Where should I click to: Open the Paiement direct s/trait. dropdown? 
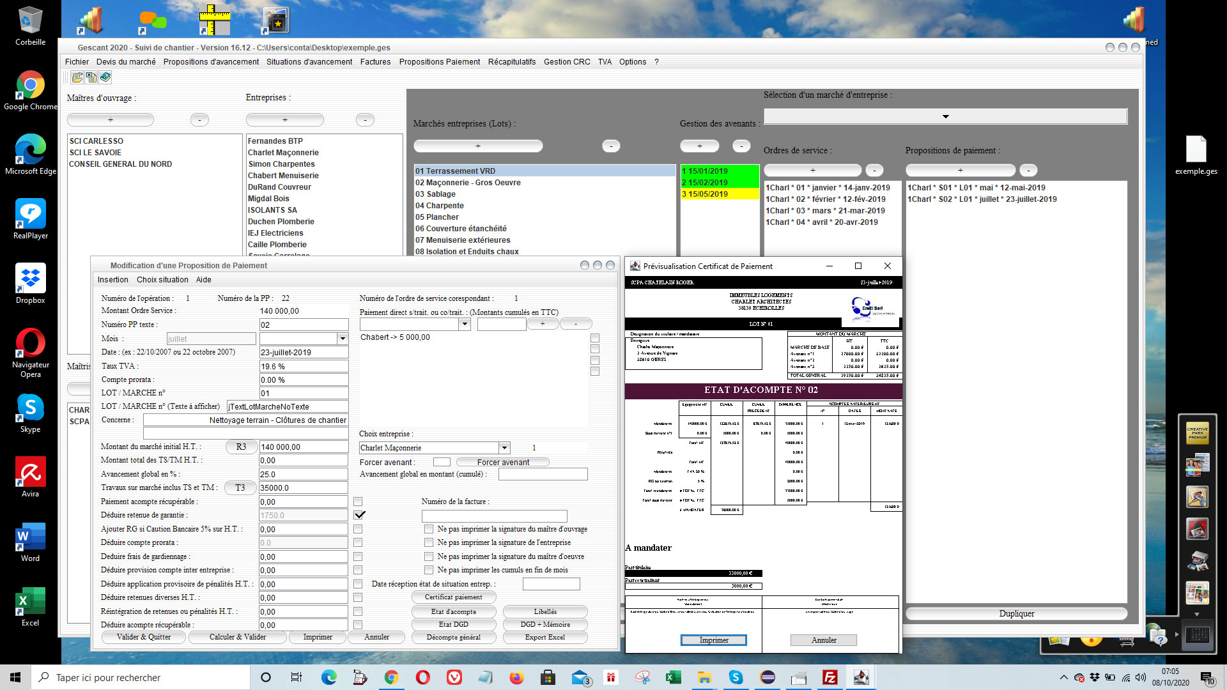[465, 324]
